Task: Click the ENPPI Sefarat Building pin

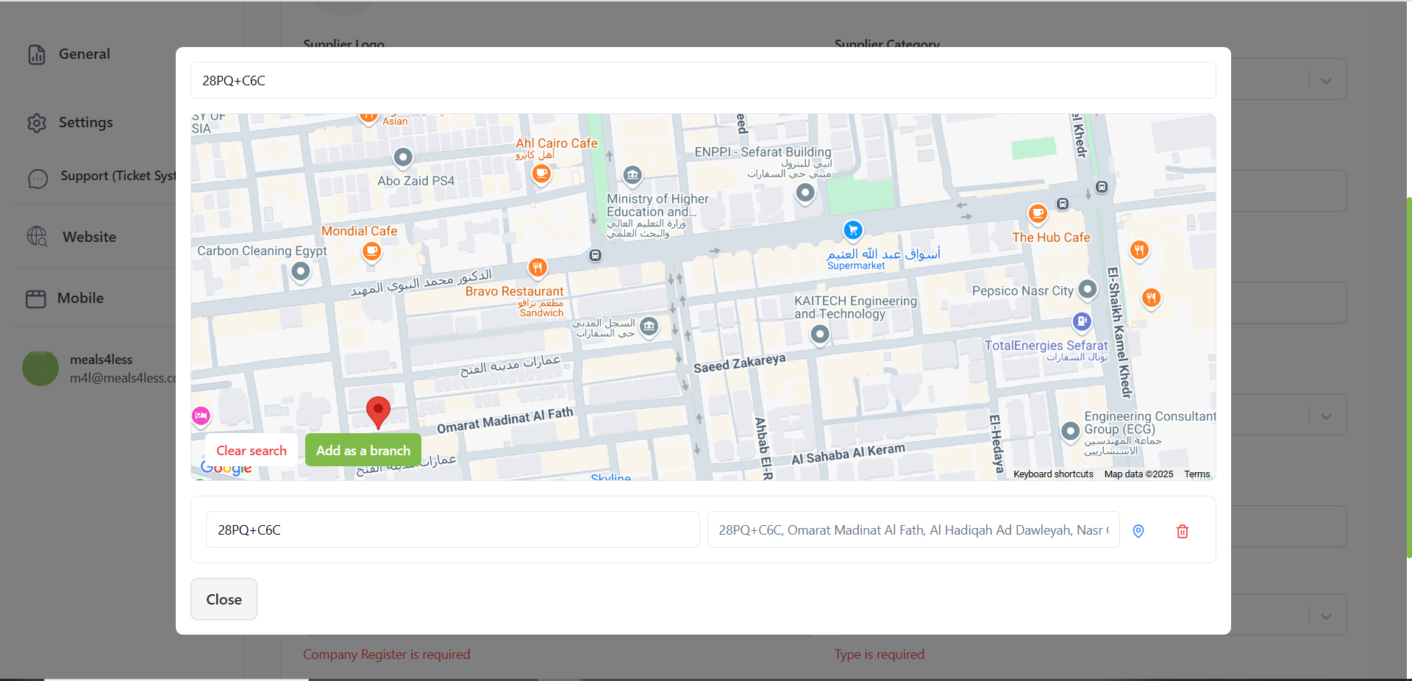Action: [x=806, y=193]
